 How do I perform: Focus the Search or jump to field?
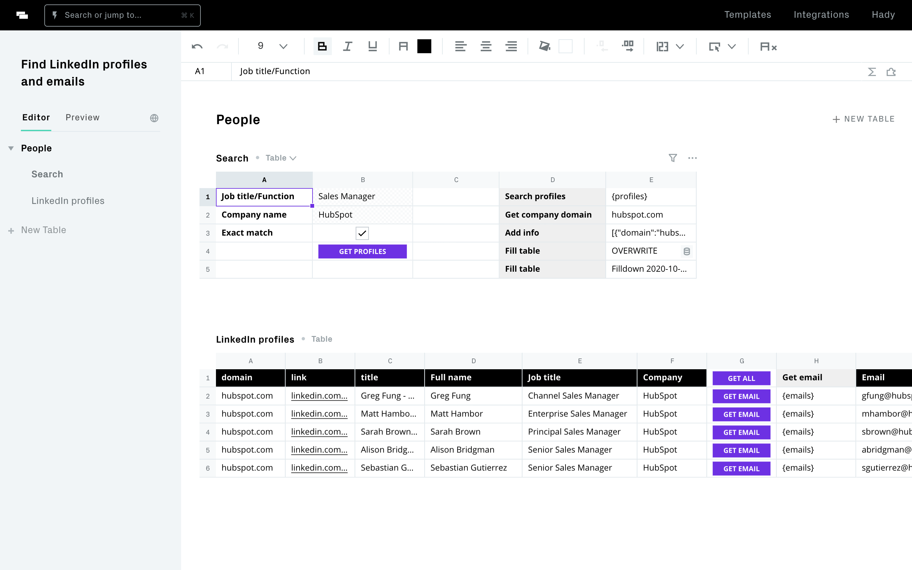tap(122, 16)
